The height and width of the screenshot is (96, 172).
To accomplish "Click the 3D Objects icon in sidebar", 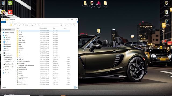I will point(4,38).
